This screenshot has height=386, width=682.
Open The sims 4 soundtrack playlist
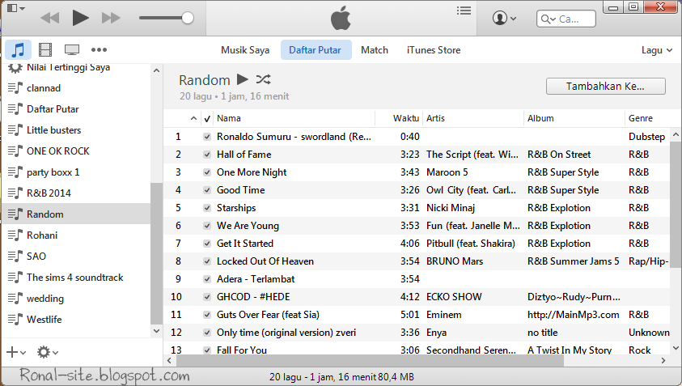click(x=76, y=278)
